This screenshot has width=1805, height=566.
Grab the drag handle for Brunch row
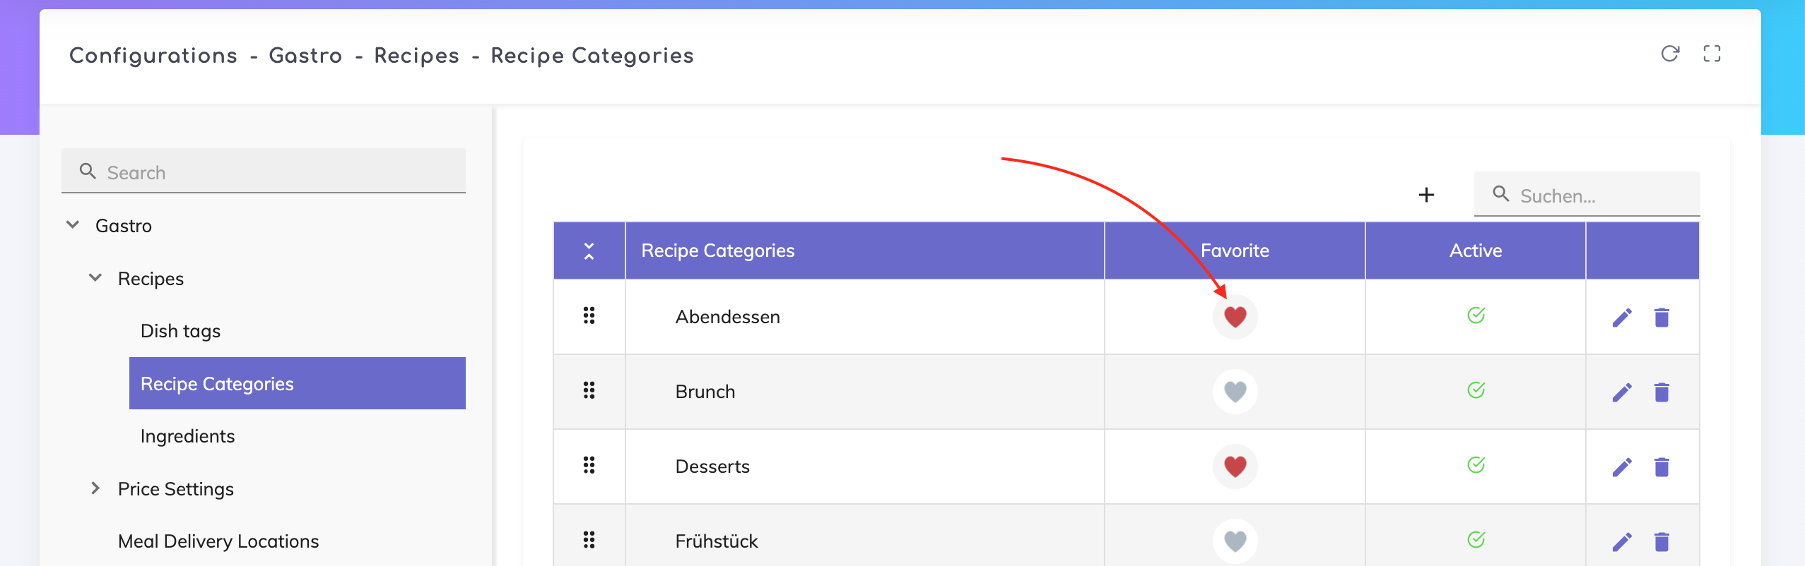[x=589, y=390]
